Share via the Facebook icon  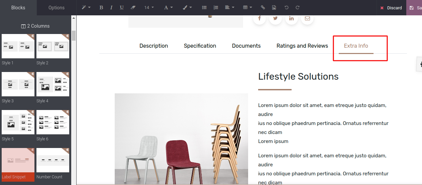tap(259, 18)
